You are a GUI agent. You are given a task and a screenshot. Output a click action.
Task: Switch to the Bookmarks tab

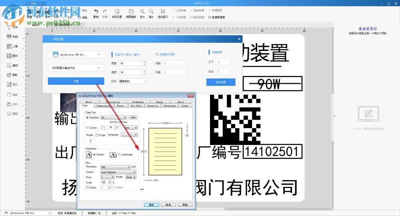pyautogui.click(x=138, y=102)
